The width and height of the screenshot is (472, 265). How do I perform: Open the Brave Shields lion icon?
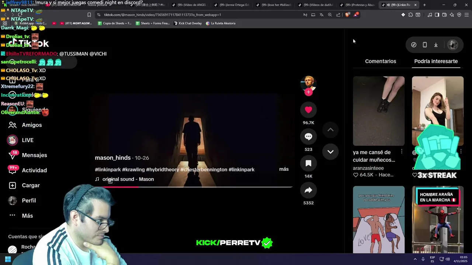[x=347, y=15]
